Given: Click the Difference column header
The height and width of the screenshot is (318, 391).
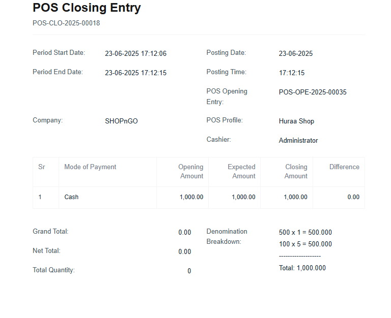Looking at the screenshot, I should (344, 167).
